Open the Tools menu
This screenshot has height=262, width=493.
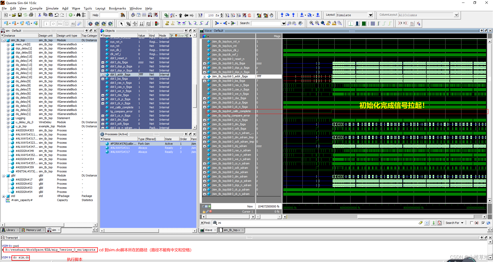88,8
